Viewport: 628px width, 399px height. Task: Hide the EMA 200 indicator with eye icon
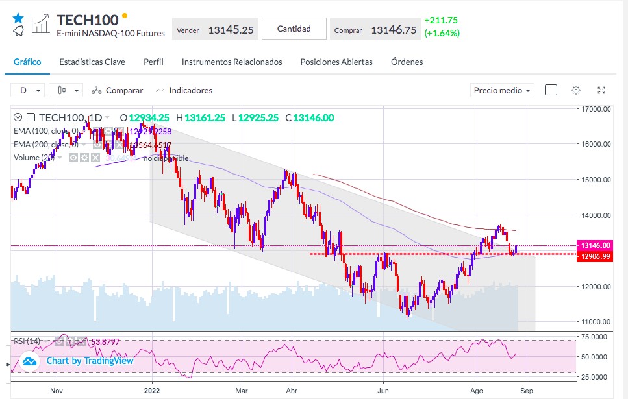coord(97,145)
